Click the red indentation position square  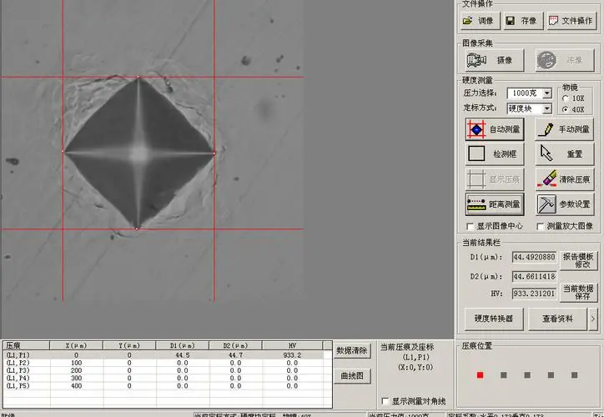click(480, 375)
